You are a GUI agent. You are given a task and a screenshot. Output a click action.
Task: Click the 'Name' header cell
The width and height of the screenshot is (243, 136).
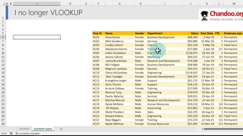pyautogui.click(x=120, y=33)
